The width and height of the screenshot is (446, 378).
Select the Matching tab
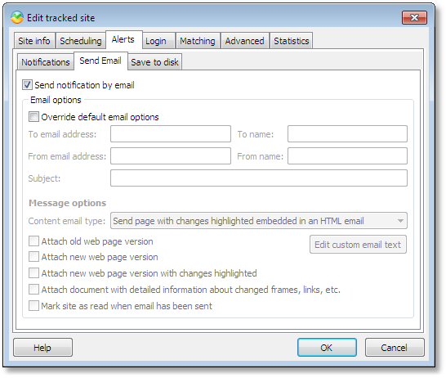point(198,41)
